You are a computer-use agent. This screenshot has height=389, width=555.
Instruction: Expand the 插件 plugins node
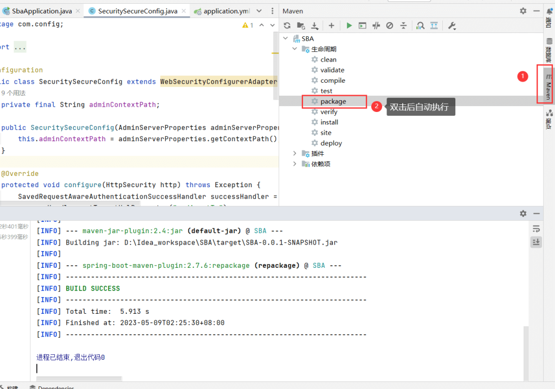point(294,153)
